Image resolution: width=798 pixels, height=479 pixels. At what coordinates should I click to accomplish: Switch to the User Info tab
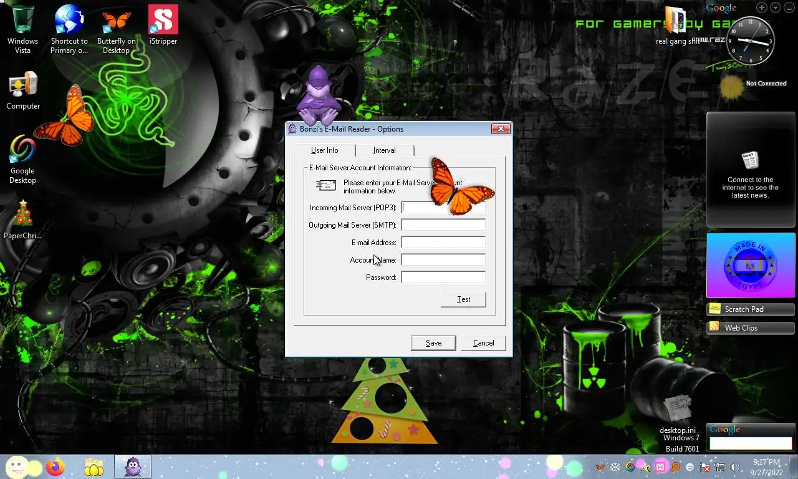pos(324,150)
